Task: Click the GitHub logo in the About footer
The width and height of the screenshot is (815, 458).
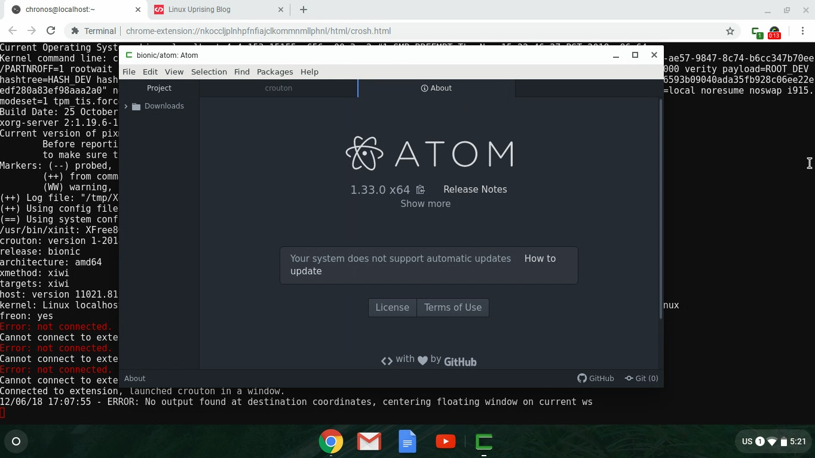Action: click(460, 361)
